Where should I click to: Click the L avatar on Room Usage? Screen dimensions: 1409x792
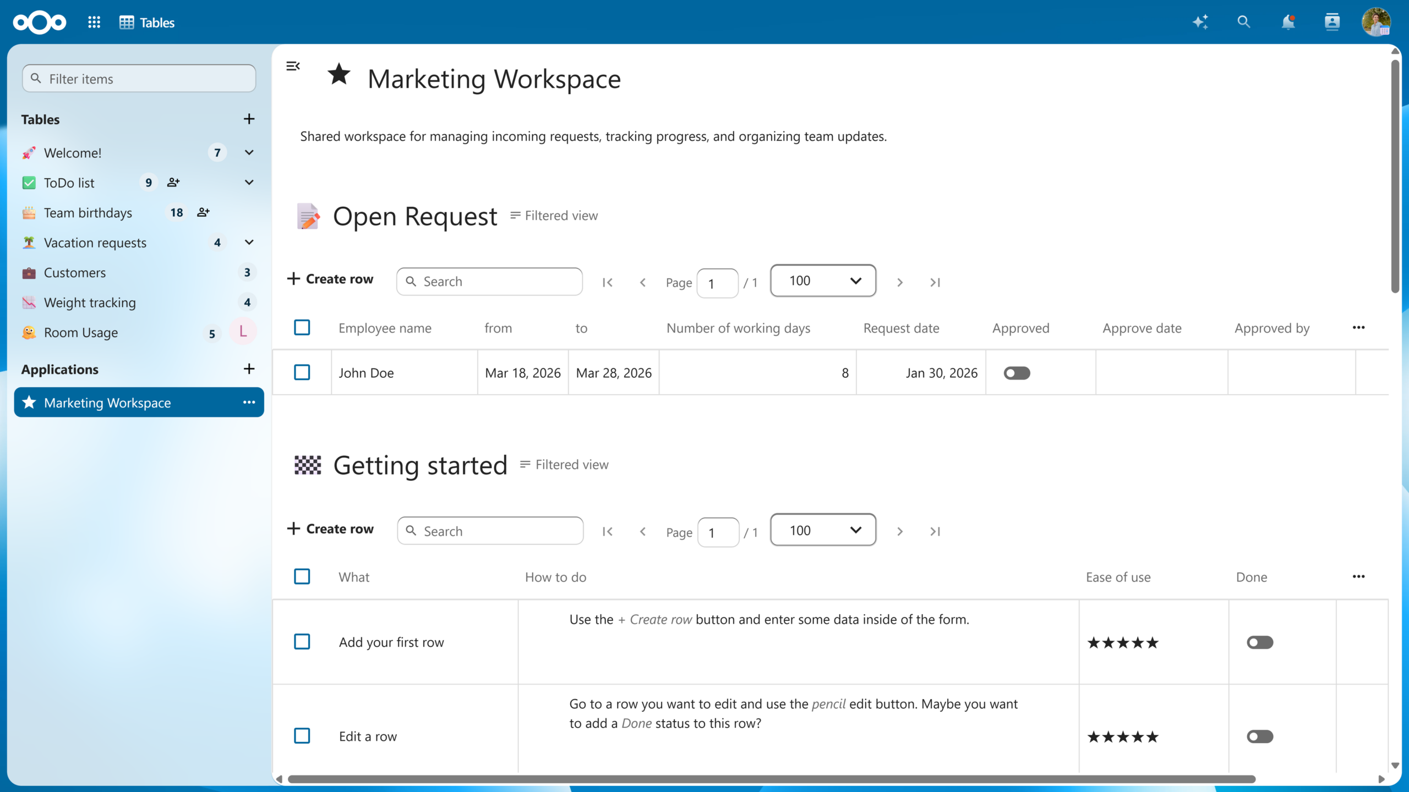coord(243,332)
